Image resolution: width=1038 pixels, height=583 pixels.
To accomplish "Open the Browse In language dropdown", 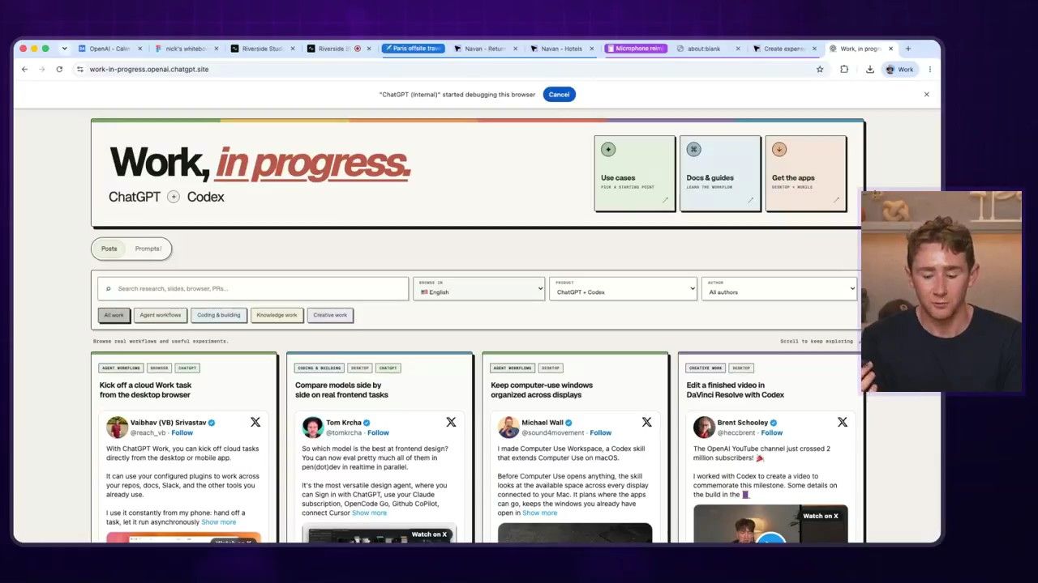I will click(x=478, y=289).
